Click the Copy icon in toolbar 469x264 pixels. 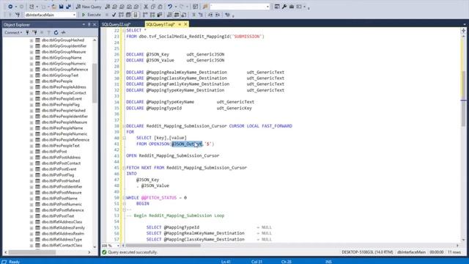[x=153, y=7]
